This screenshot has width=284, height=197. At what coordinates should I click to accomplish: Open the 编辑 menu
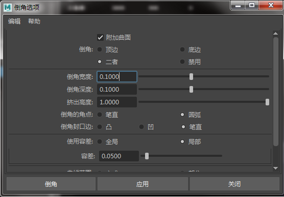coord(14,21)
